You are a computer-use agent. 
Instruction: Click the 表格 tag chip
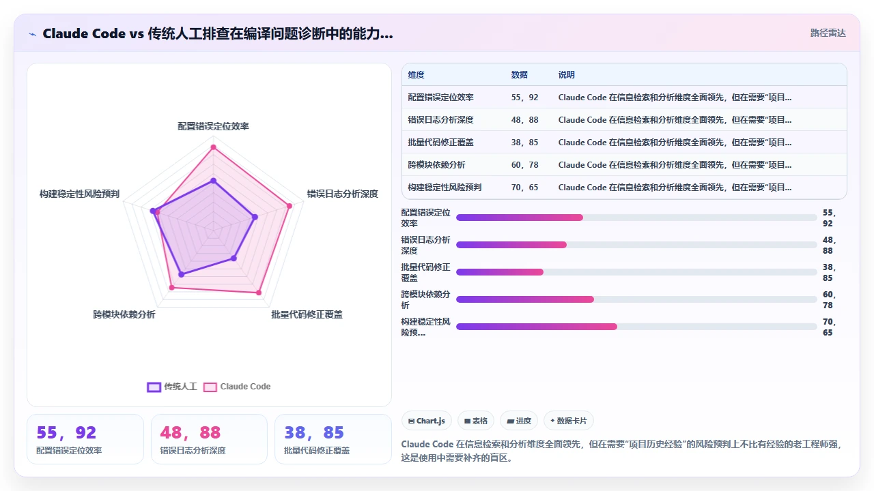click(x=476, y=421)
